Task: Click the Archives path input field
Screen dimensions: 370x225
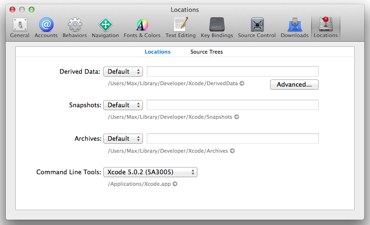Action: 233,138
